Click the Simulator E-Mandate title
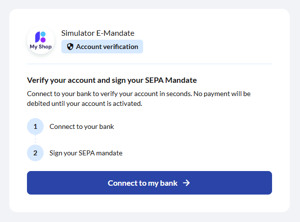The width and height of the screenshot is (300, 222). coord(98,33)
